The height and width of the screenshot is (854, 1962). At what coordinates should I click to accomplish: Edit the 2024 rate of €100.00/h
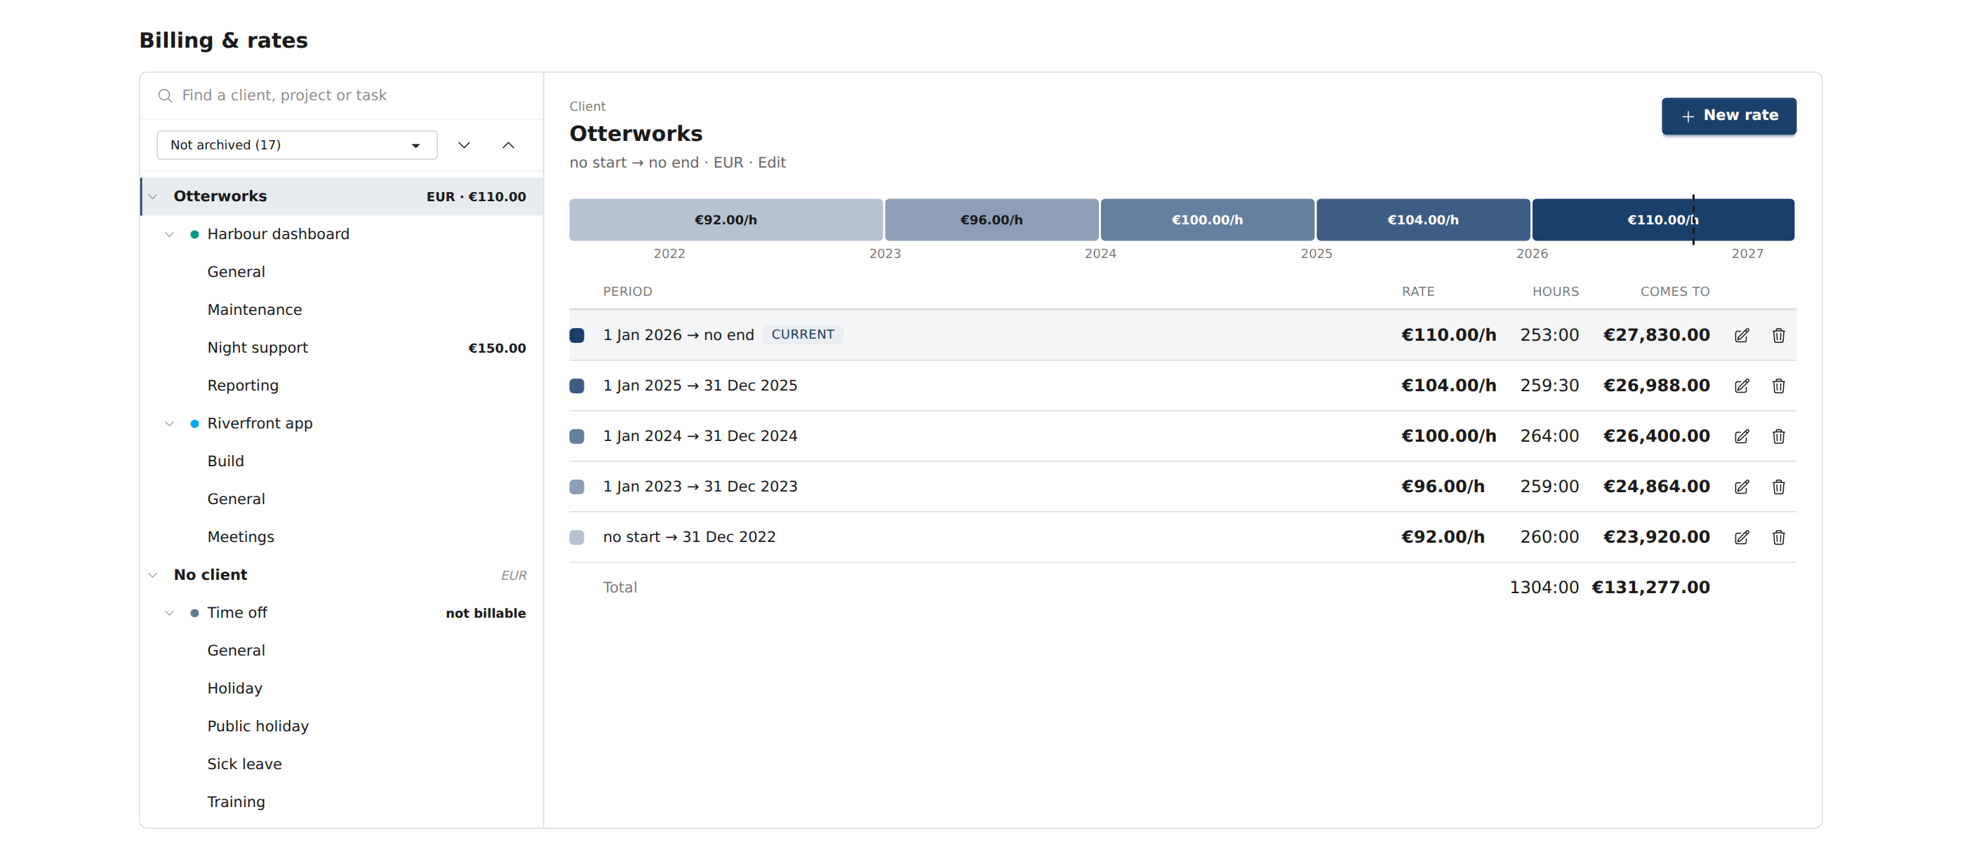(1741, 436)
